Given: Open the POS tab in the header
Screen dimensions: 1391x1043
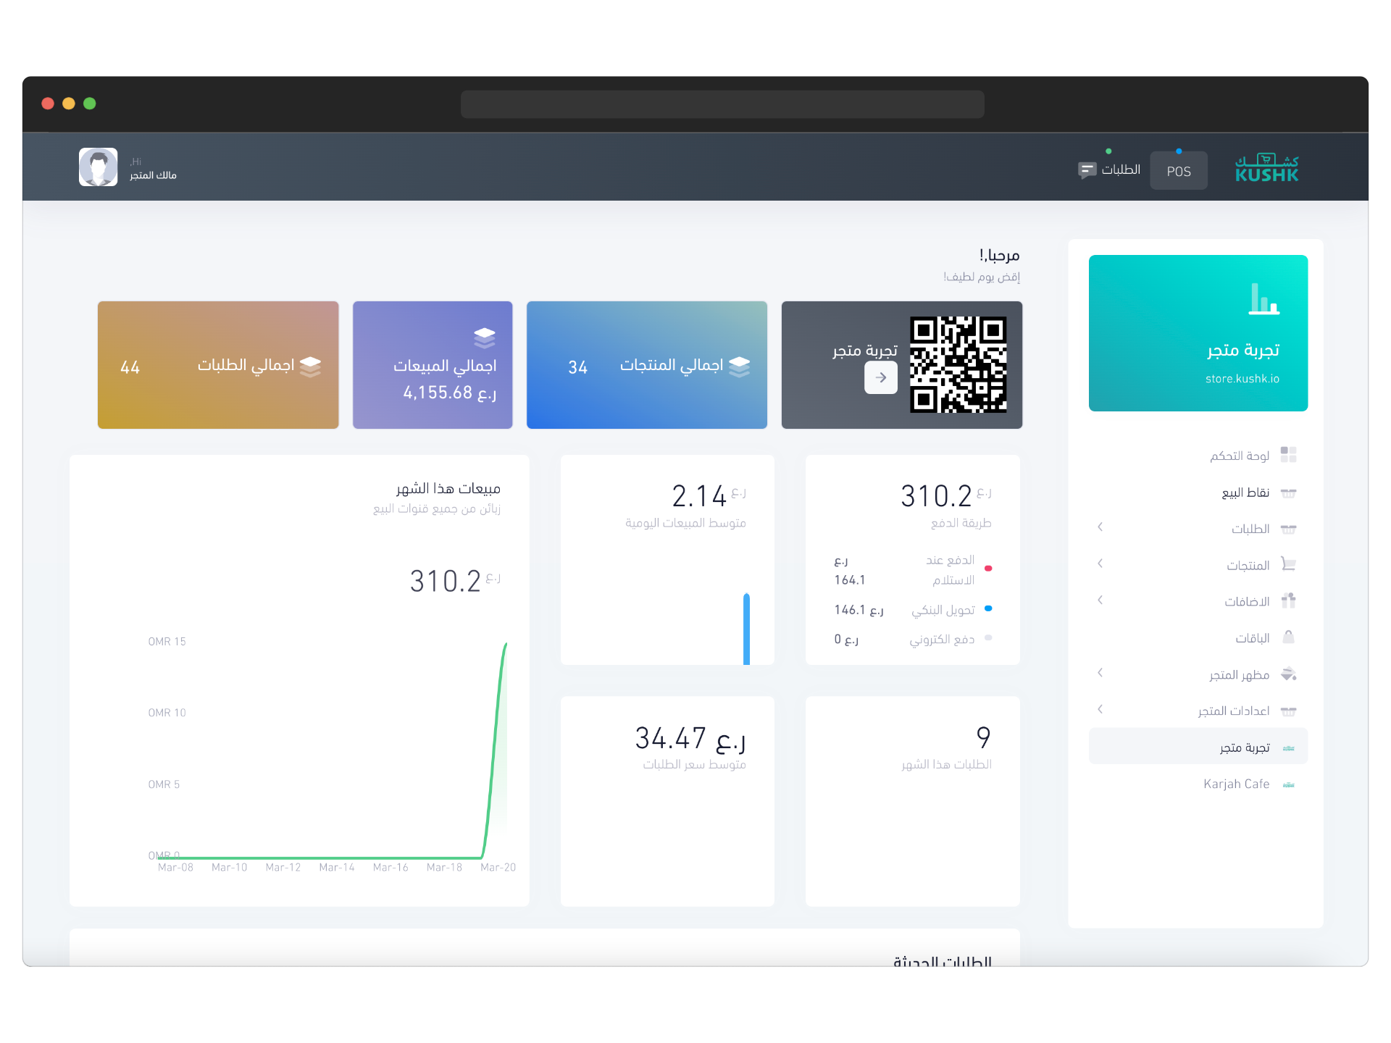Looking at the screenshot, I should click(1178, 171).
